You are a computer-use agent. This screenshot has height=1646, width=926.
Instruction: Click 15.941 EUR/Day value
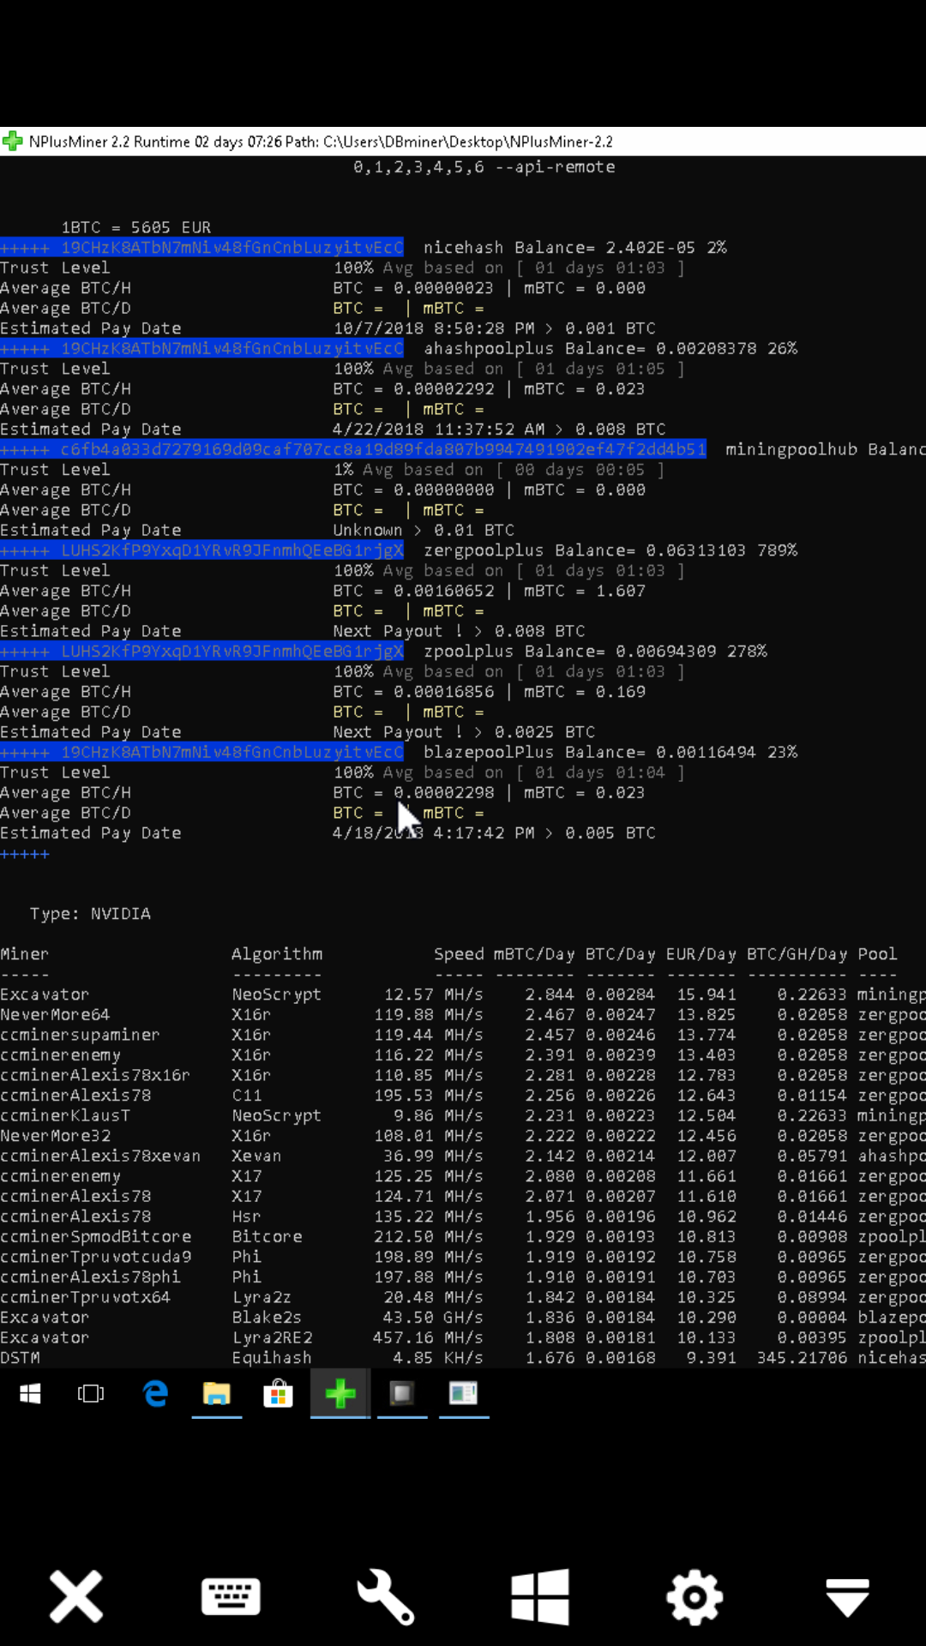pyautogui.click(x=707, y=994)
